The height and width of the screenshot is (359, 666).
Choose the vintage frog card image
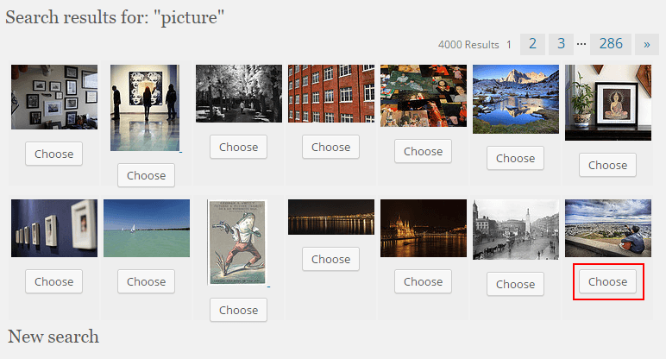click(238, 310)
